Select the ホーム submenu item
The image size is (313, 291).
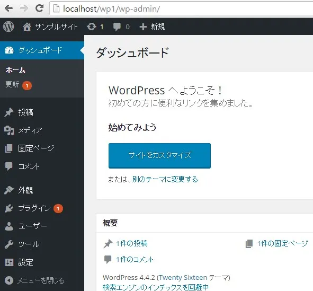[15, 70]
